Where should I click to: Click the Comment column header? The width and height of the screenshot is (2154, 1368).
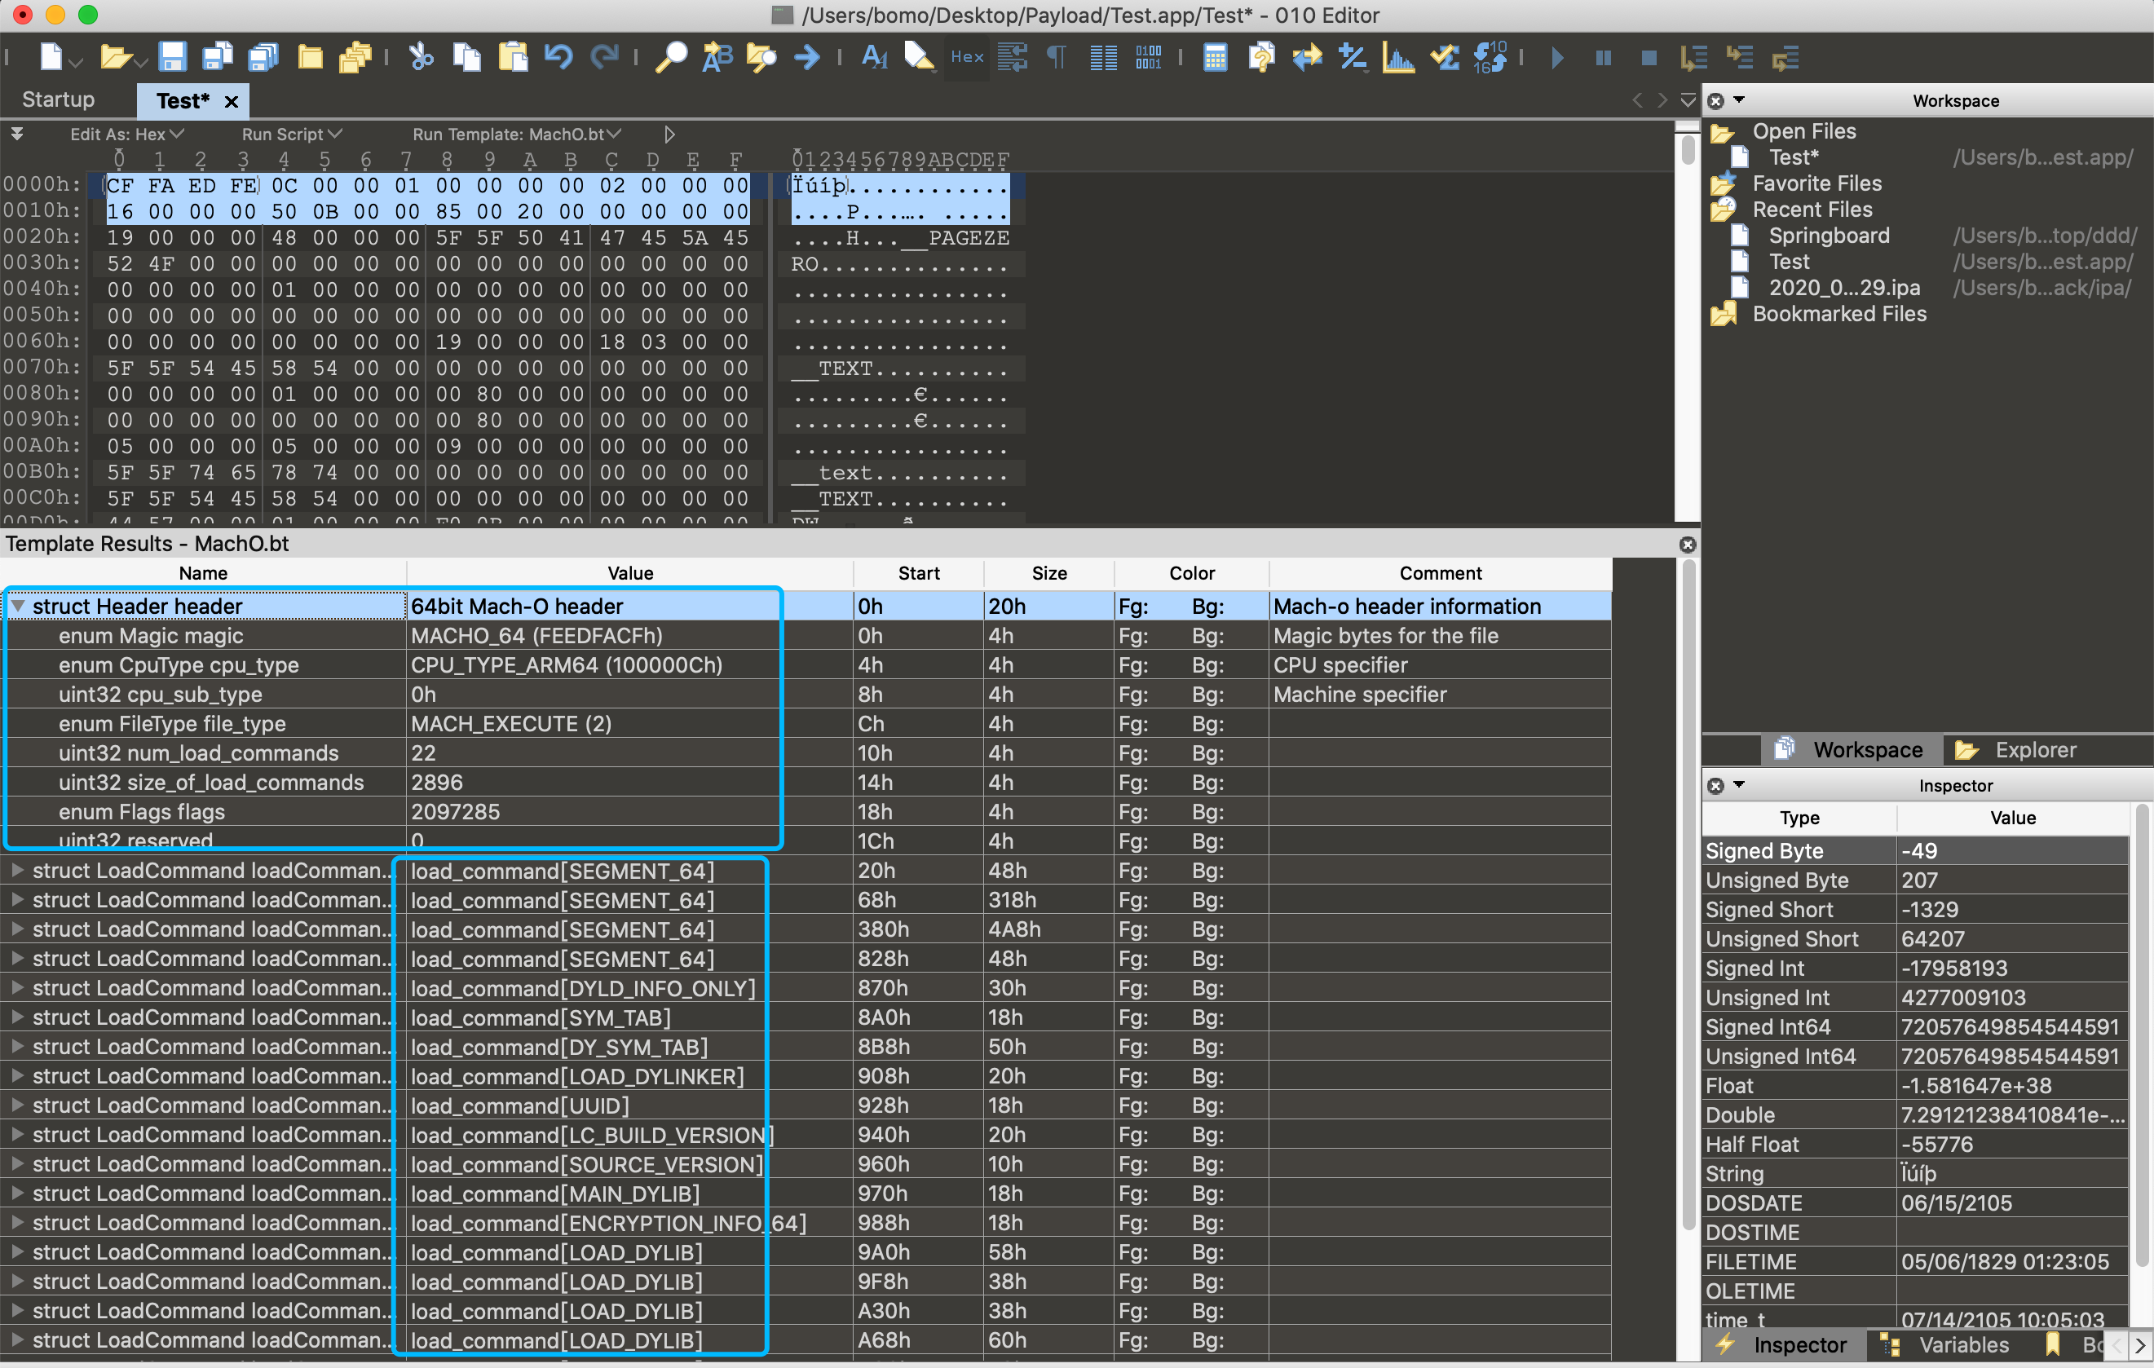tap(1440, 572)
